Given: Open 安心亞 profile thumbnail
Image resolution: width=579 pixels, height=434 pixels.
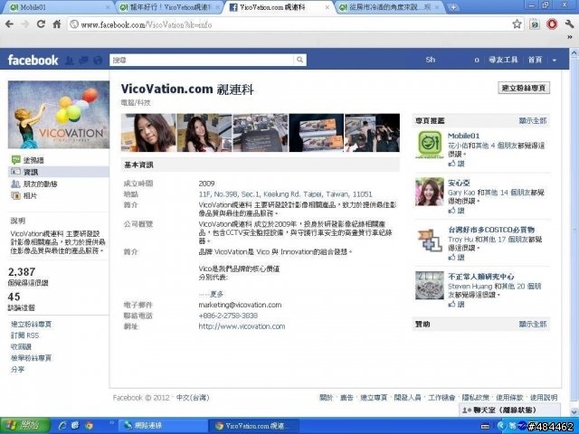Looking at the screenshot, I should click(x=430, y=192).
